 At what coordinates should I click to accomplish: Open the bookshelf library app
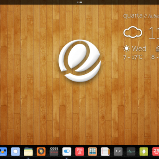(x=93, y=151)
